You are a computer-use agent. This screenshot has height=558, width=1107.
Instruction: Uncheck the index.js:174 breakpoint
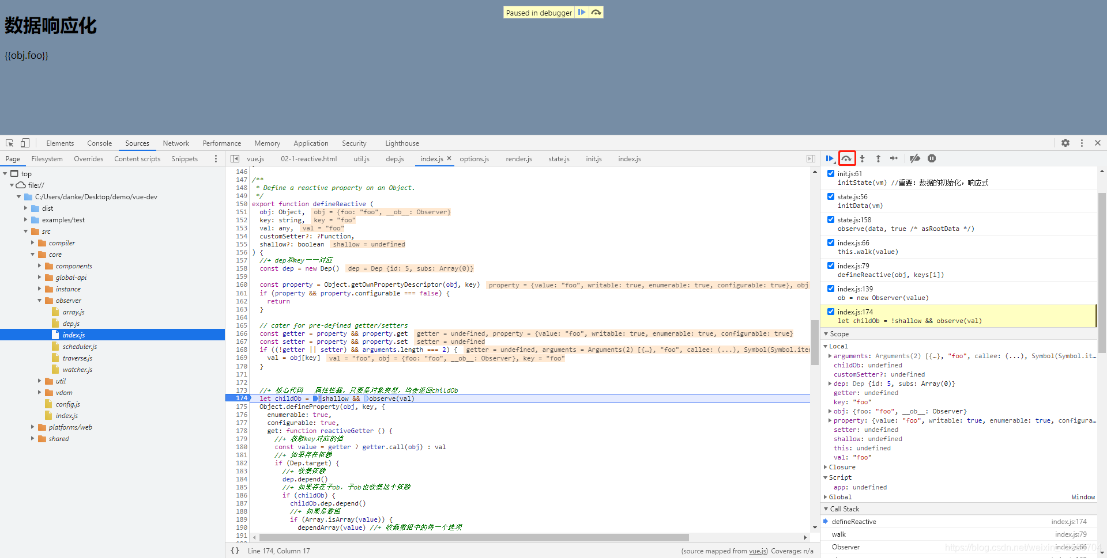click(831, 312)
